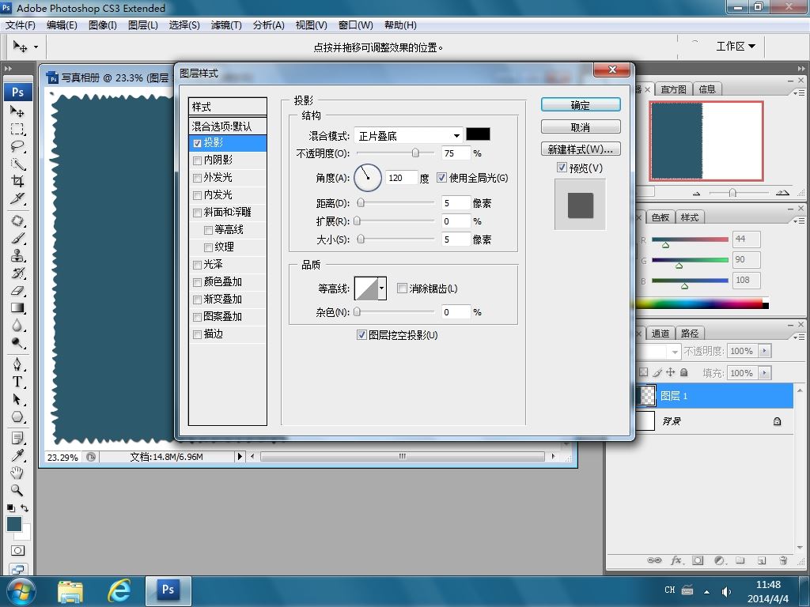Click the link layers icon

coord(654,560)
